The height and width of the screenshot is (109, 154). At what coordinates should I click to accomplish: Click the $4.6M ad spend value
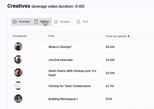coord(110,60)
